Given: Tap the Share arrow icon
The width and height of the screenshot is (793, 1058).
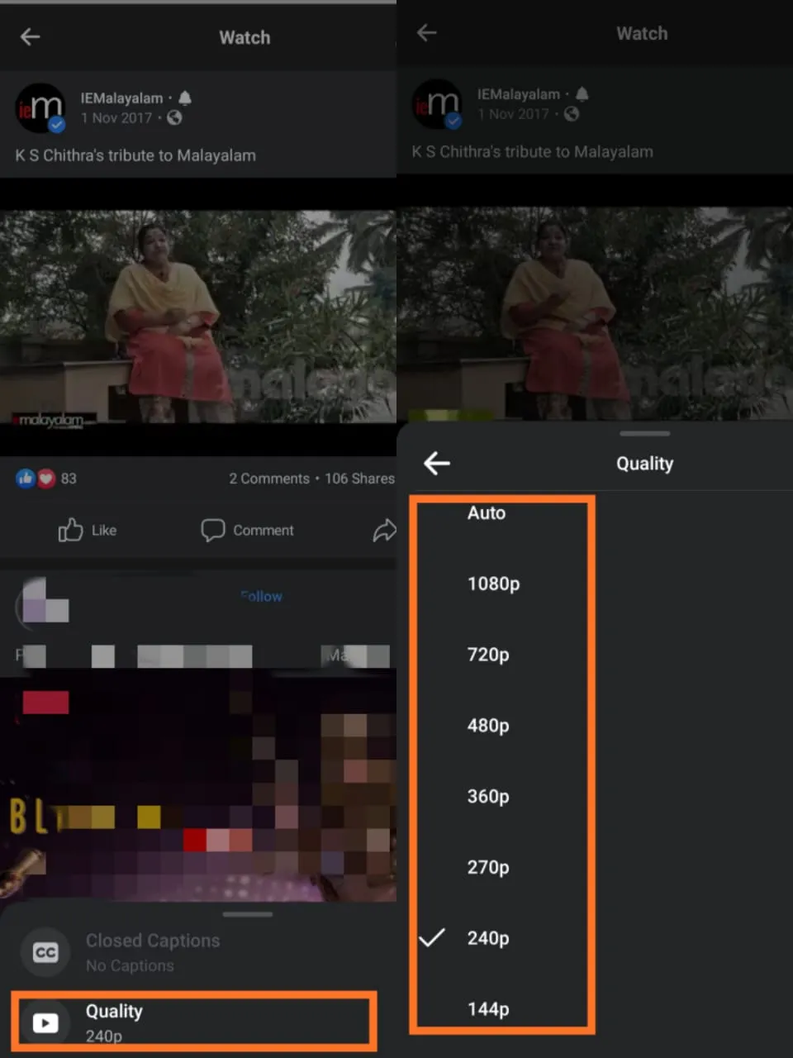Looking at the screenshot, I should click(x=384, y=531).
